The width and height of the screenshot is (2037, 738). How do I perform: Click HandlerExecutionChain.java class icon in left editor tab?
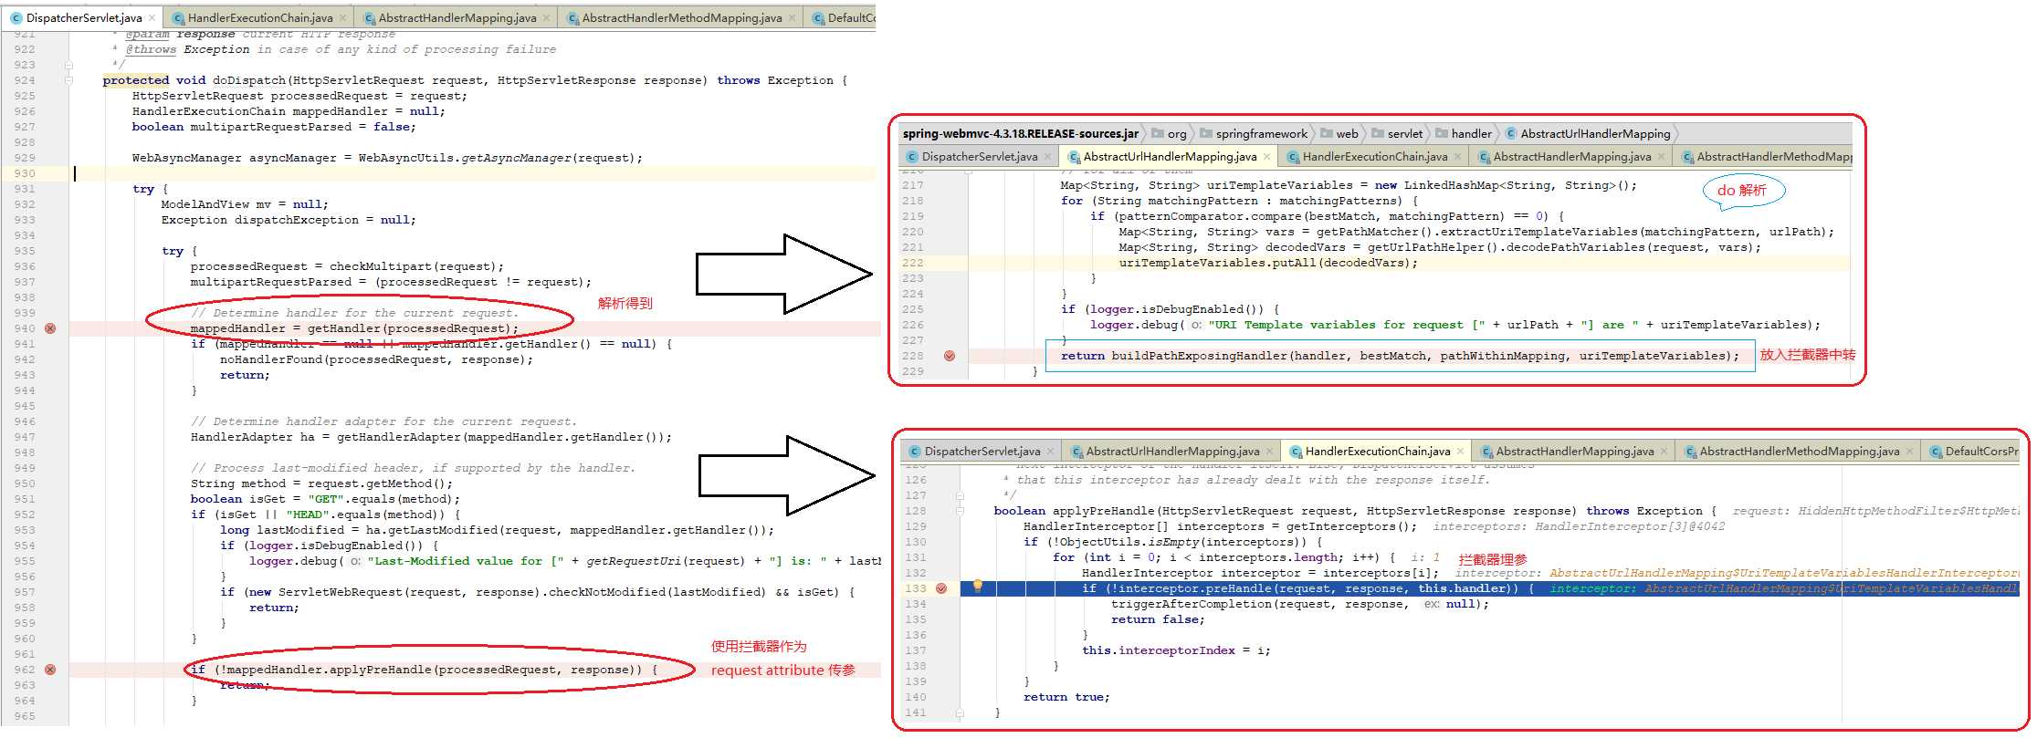pyautogui.click(x=178, y=18)
